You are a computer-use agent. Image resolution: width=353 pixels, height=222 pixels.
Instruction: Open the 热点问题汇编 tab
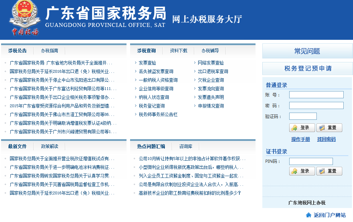(x=151, y=146)
